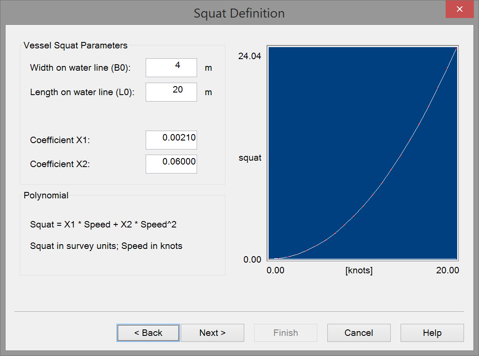
Task: Click the Width on water line input field
Action: 171,68
